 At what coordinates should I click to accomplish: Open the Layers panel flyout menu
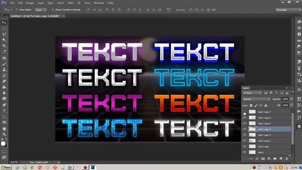point(292,88)
